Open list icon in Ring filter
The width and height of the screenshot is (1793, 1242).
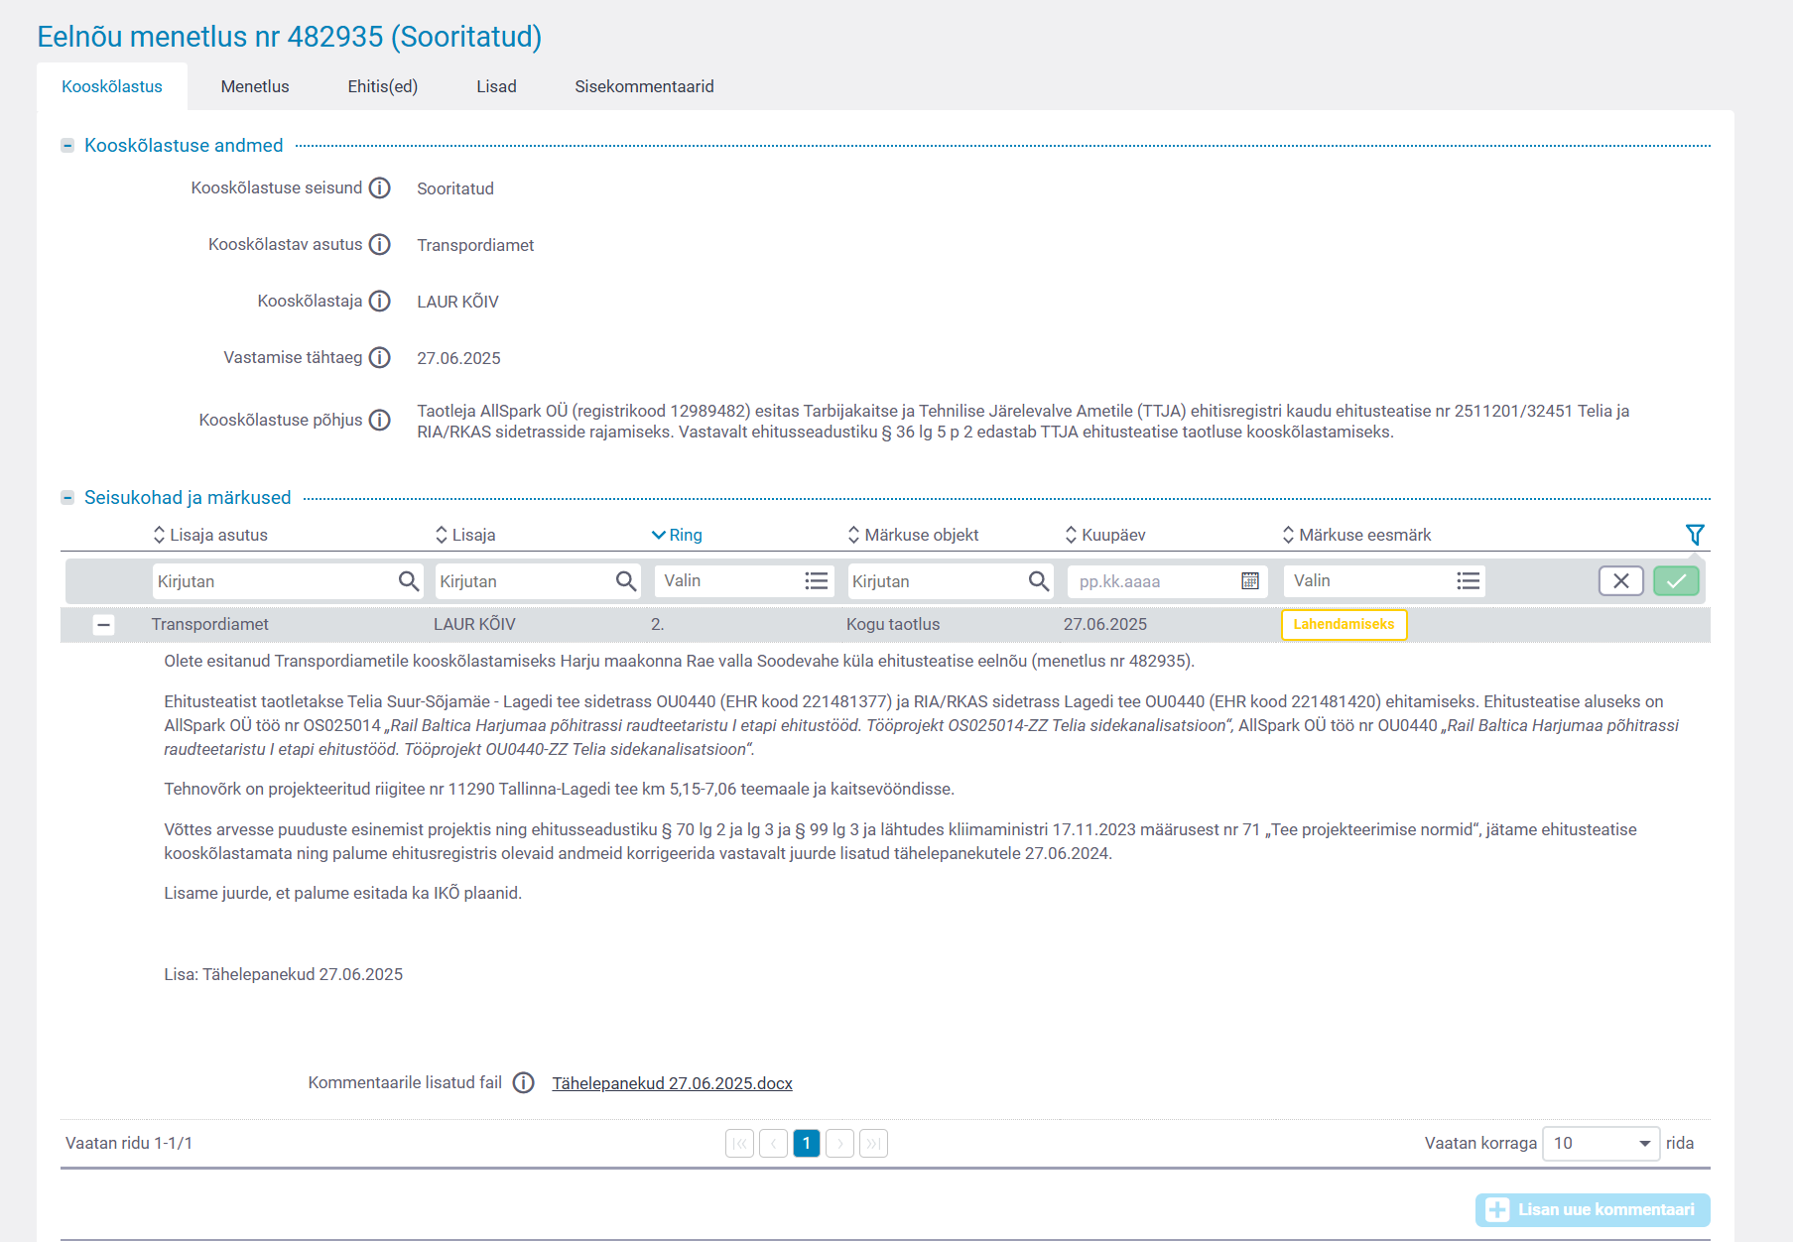pyautogui.click(x=817, y=581)
